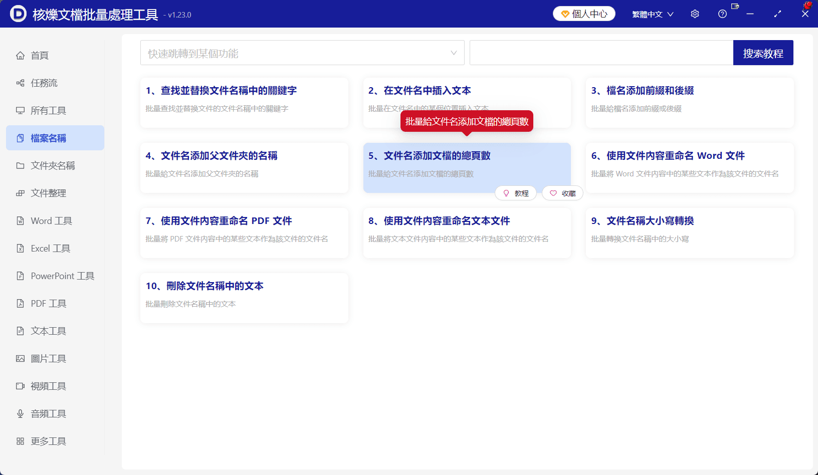This screenshot has height=475, width=818.
Task: Select 文件夾名稱 in sidebar
Action: [x=55, y=166]
